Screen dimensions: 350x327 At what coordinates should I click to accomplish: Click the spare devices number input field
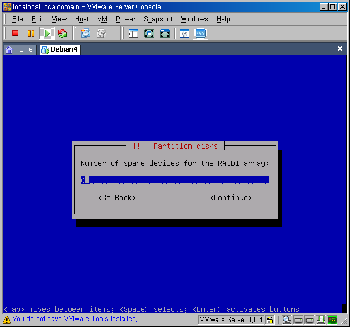pyautogui.click(x=175, y=180)
